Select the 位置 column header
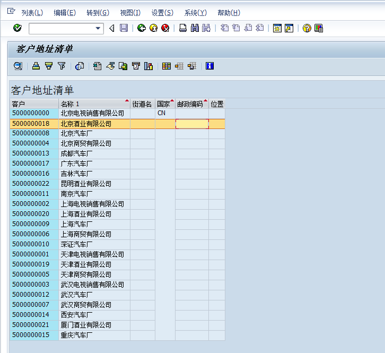385x353 pixels. (217, 104)
